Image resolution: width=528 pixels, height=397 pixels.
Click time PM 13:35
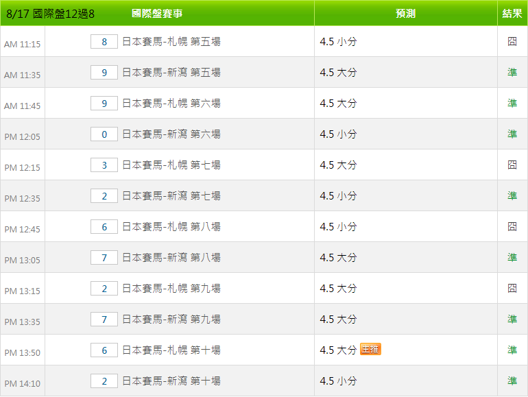click(22, 322)
